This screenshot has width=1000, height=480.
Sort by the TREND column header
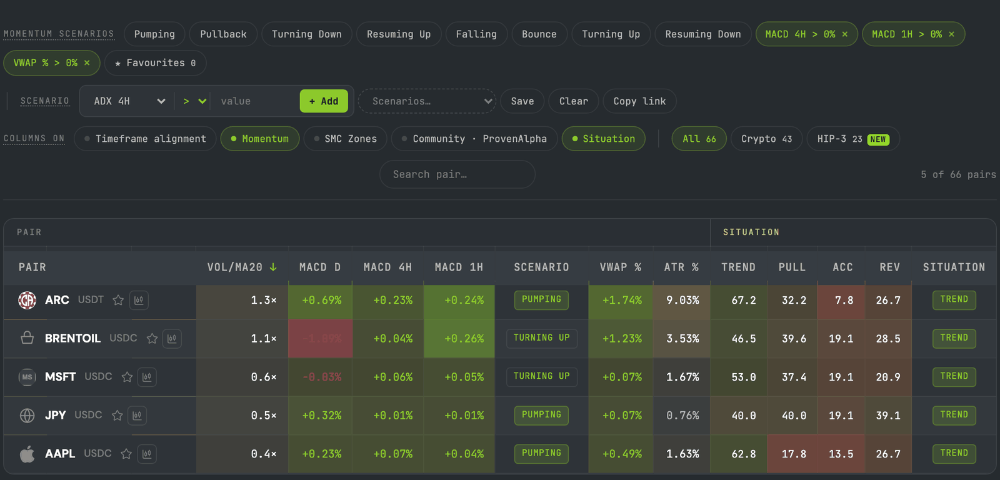click(738, 267)
